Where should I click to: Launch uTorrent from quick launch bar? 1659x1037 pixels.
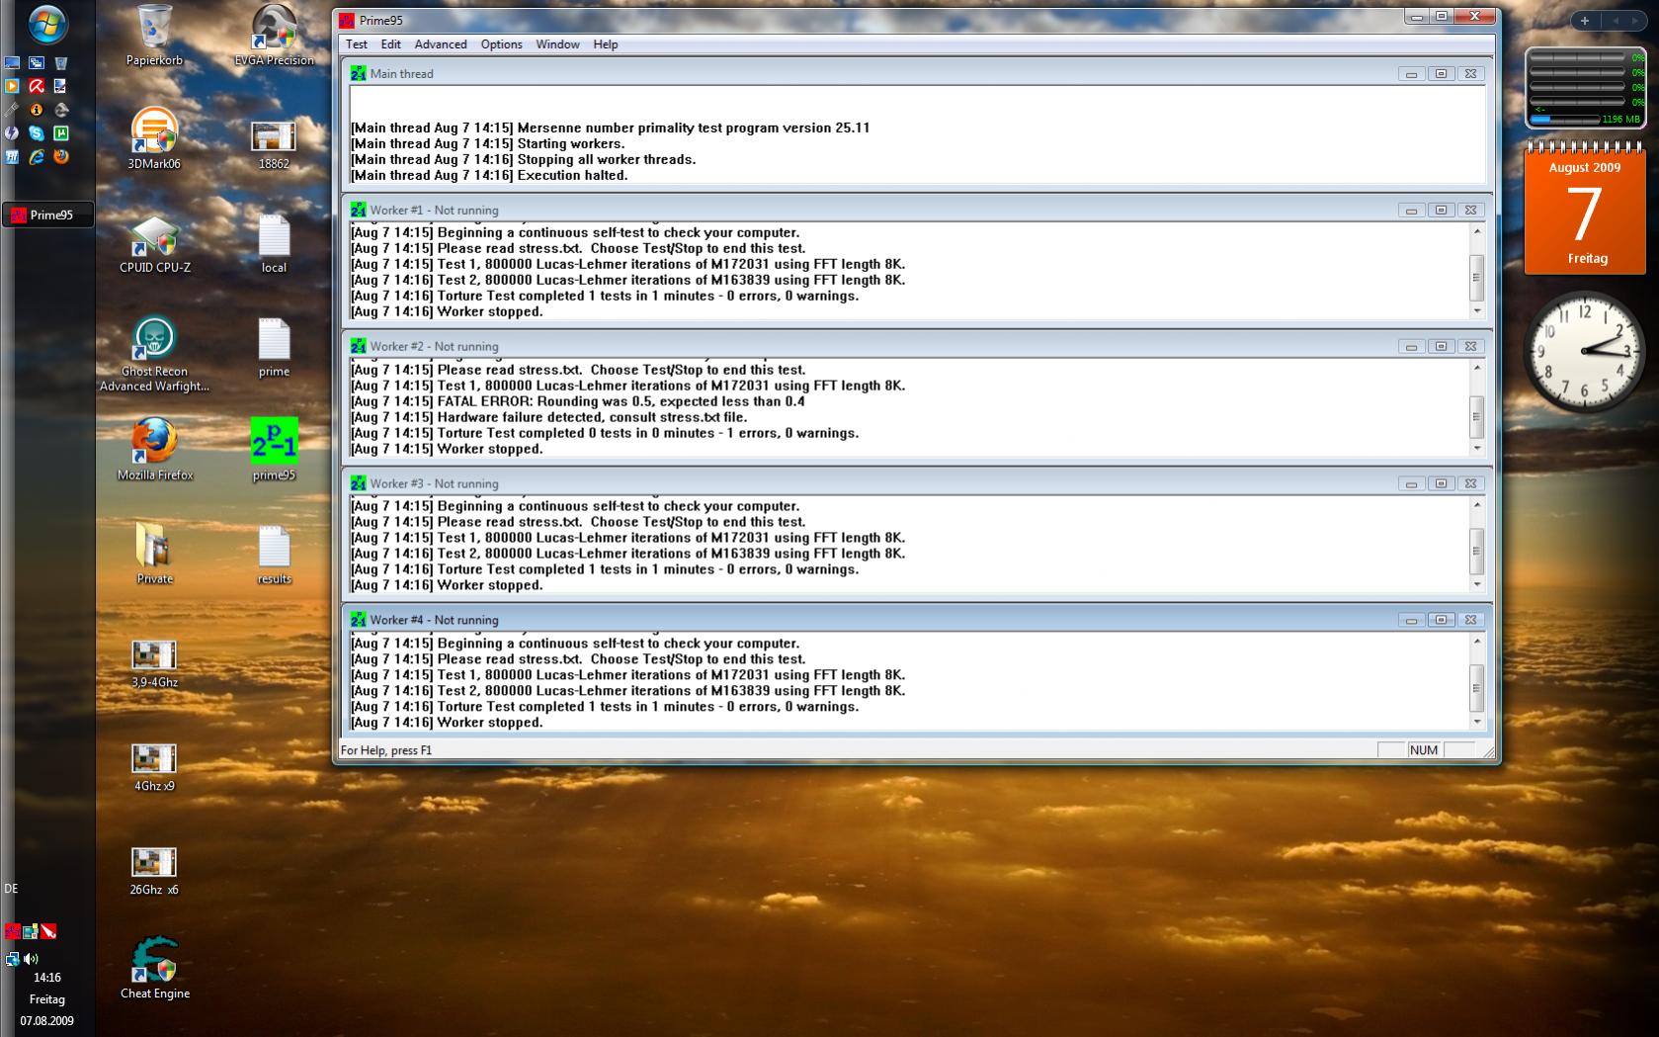(x=61, y=133)
